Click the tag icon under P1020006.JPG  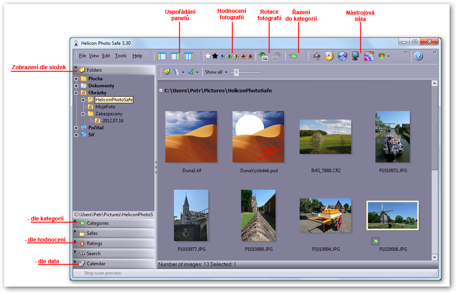click(375, 241)
